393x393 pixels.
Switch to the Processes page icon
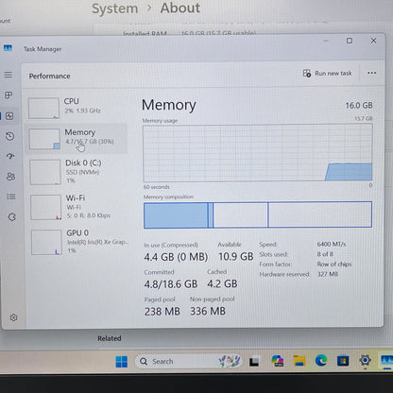pyautogui.click(x=9, y=95)
